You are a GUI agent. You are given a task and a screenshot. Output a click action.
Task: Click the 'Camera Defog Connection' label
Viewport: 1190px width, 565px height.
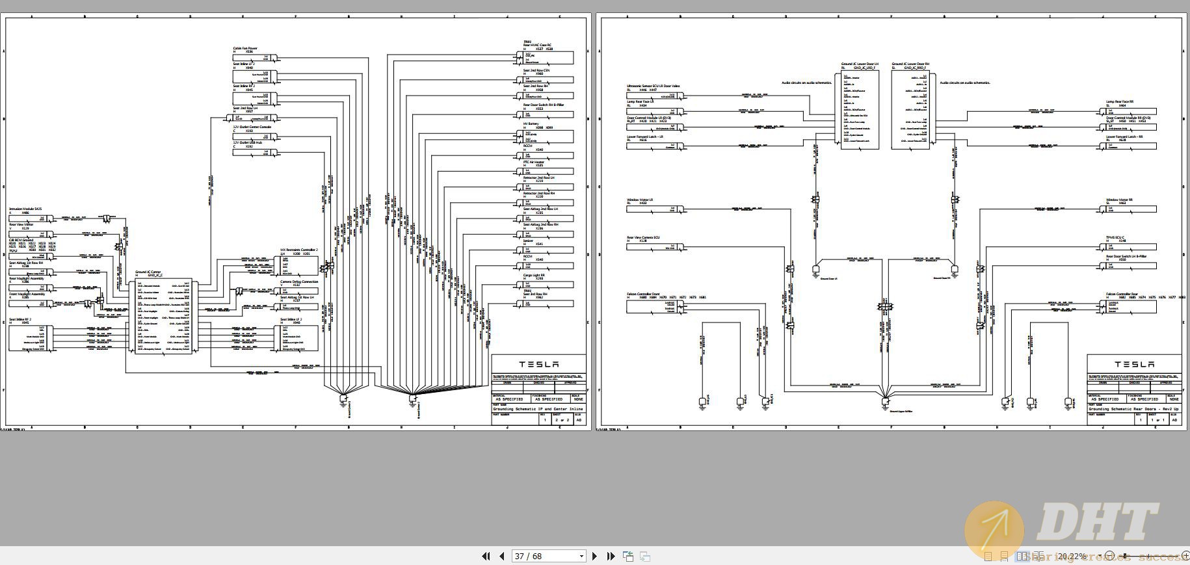299,282
